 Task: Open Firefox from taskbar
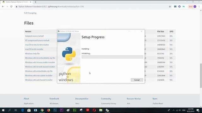[x=49, y=110]
